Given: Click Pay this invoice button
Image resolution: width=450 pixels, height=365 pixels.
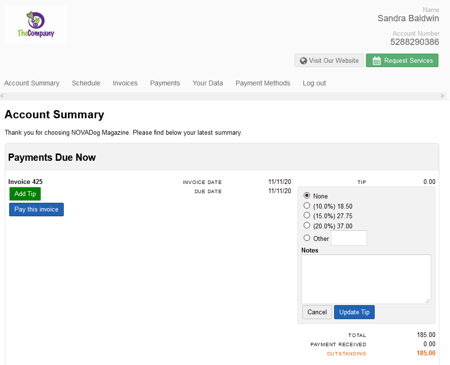Looking at the screenshot, I should (x=36, y=210).
